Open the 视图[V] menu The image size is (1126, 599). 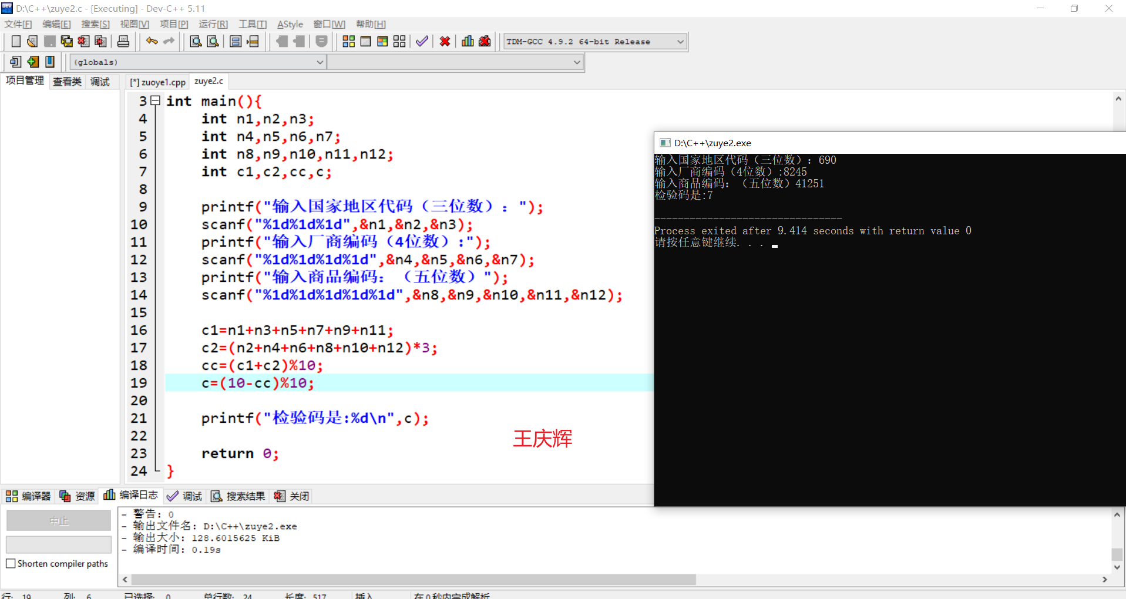pos(135,24)
